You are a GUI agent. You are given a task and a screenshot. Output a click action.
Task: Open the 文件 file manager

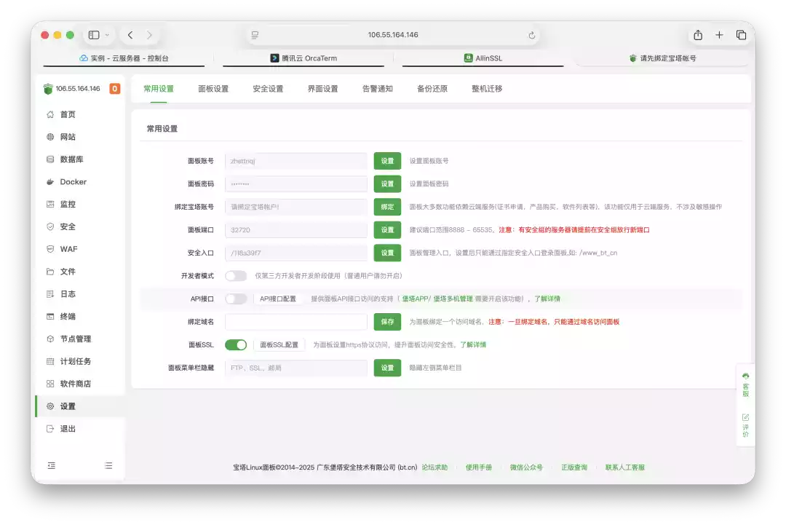68,271
